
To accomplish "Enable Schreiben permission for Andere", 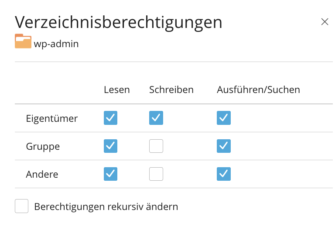I will (x=156, y=174).
